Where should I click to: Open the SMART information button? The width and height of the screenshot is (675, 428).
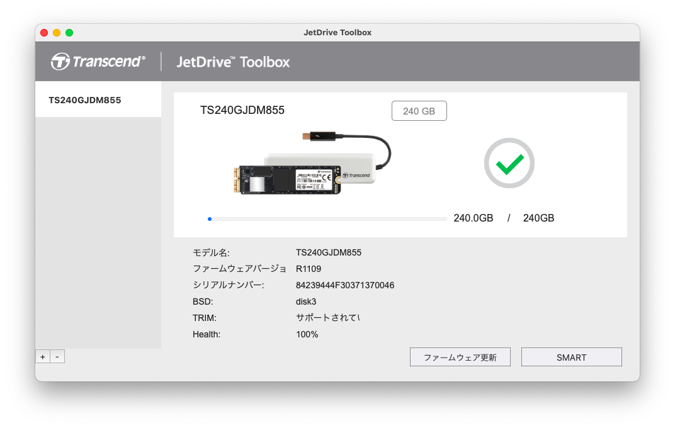tap(571, 357)
